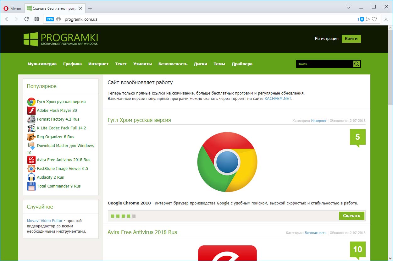Open the Opera Меню button
The width and height of the screenshot is (393, 261).
click(x=12, y=8)
